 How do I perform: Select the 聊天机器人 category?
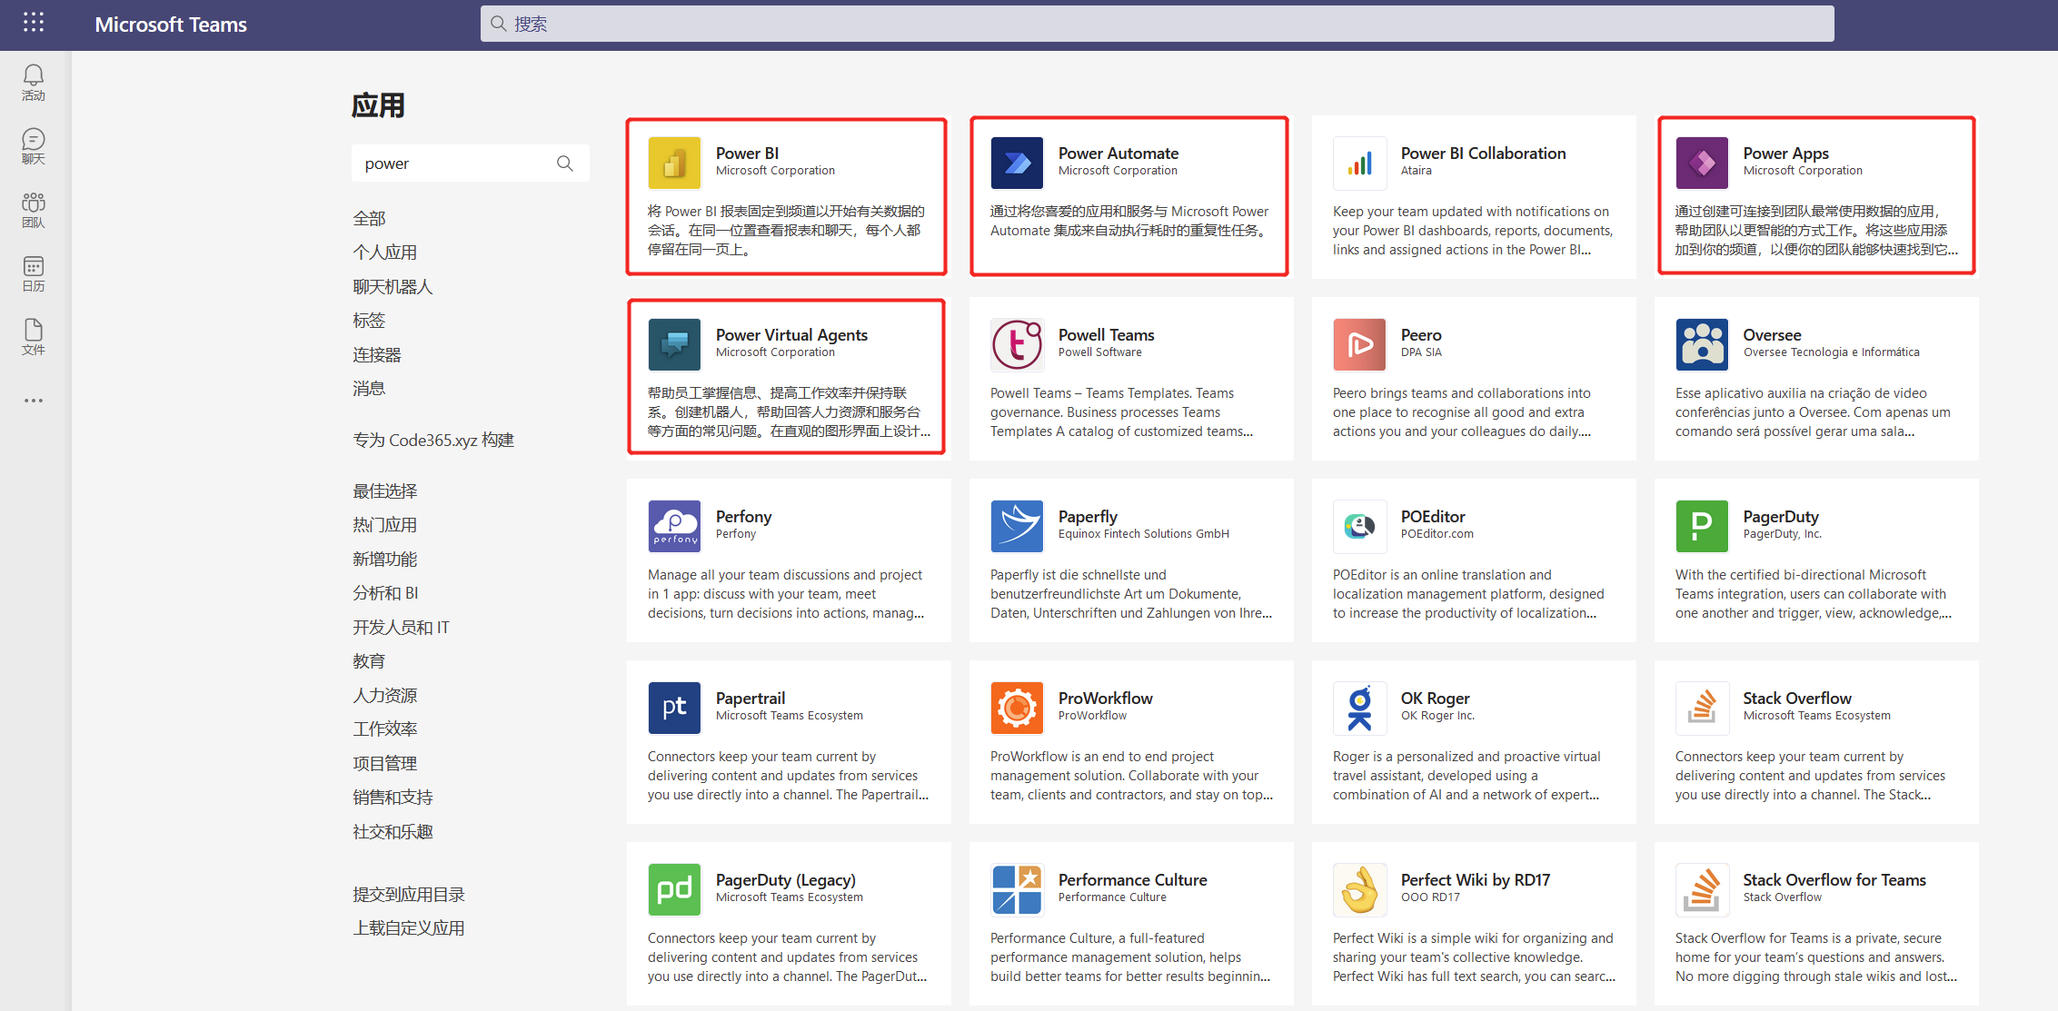coord(395,286)
